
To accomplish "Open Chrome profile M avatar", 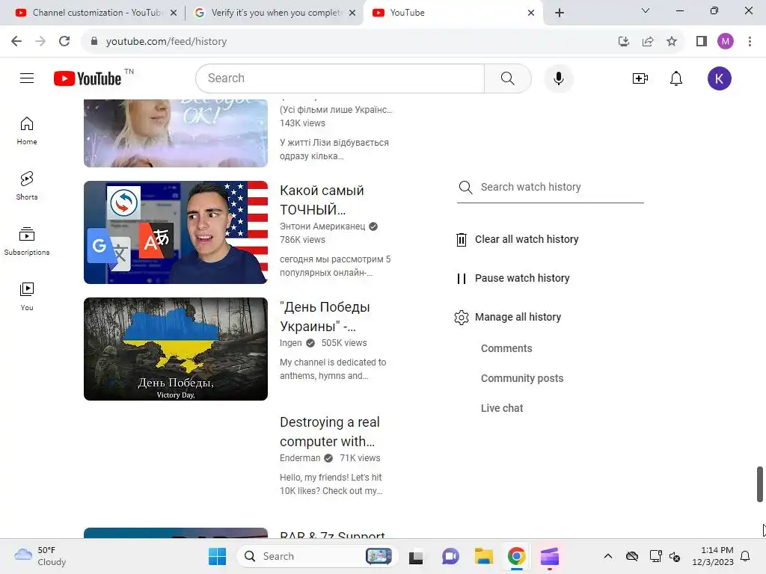I will 726,42.
